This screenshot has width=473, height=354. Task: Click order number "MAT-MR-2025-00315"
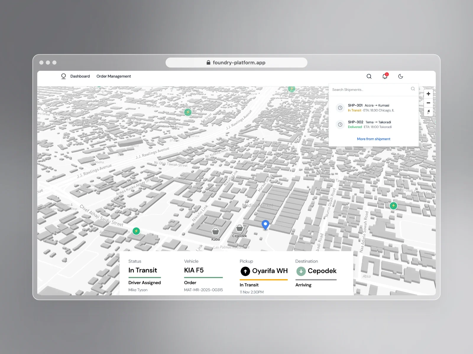203,290
